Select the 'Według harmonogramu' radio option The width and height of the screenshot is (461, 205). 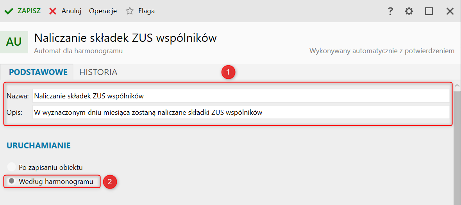(x=12, y=182)
